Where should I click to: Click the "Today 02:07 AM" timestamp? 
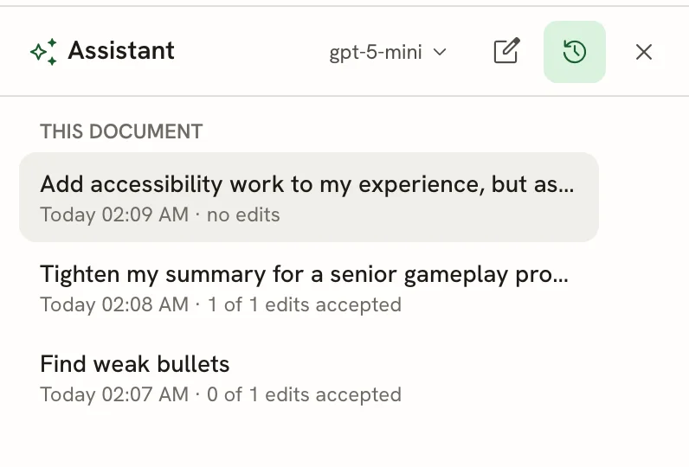click(x=114, y=394)
